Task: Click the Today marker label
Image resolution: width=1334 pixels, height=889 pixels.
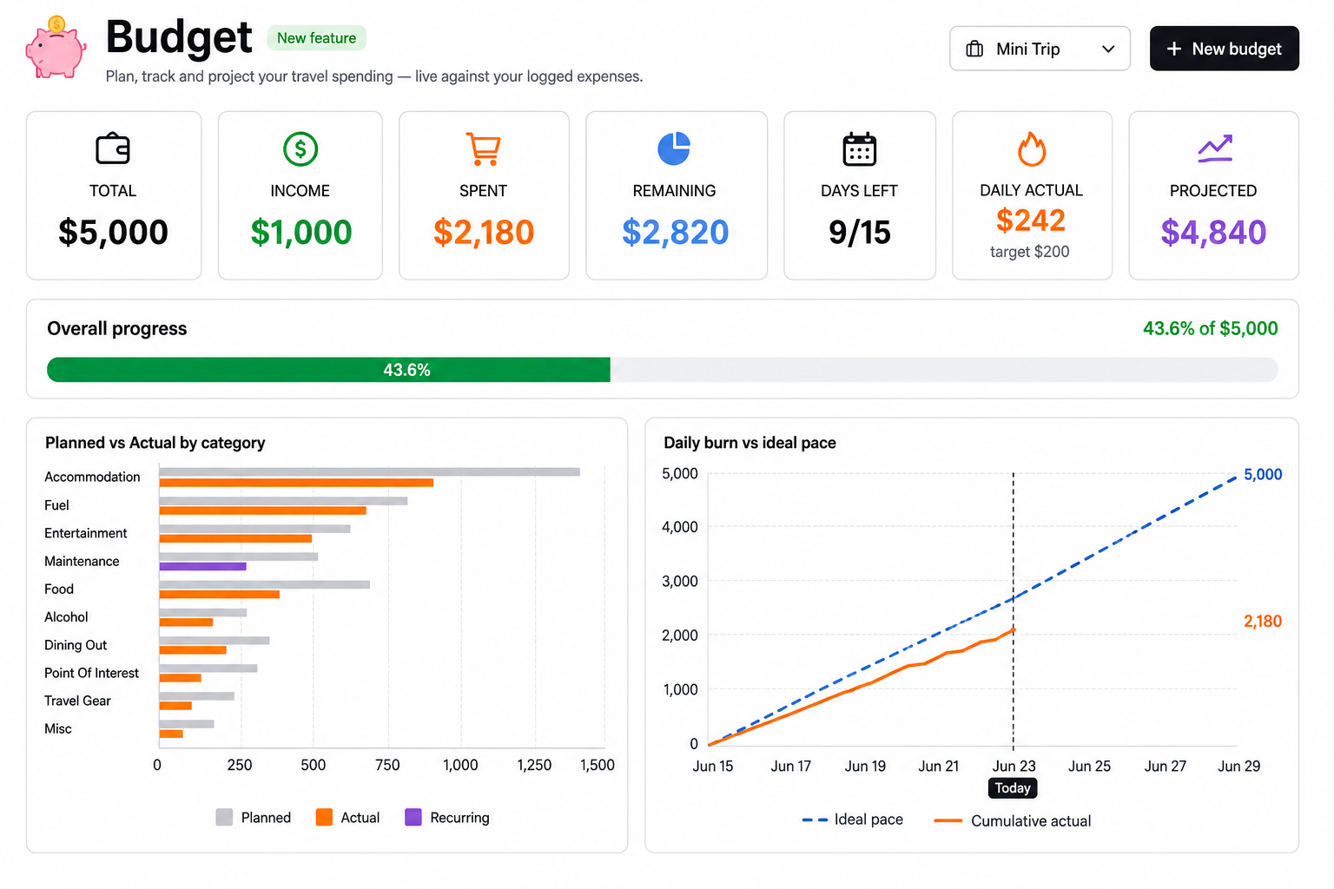Action: pos(1013,787)
